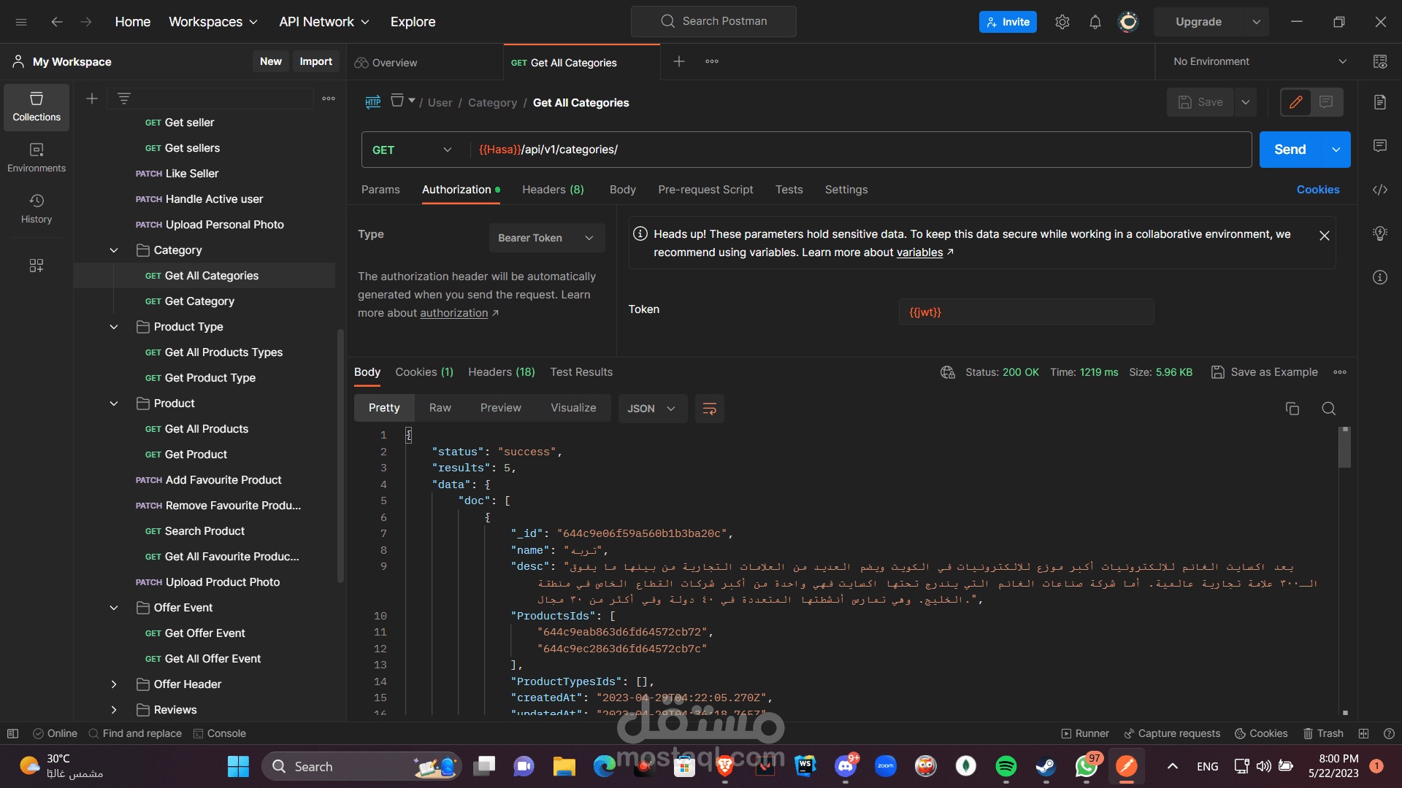Open the request info icon
Image resolution: width=1402 pixels, height=788 pixels.
(x=1380, y=277)
